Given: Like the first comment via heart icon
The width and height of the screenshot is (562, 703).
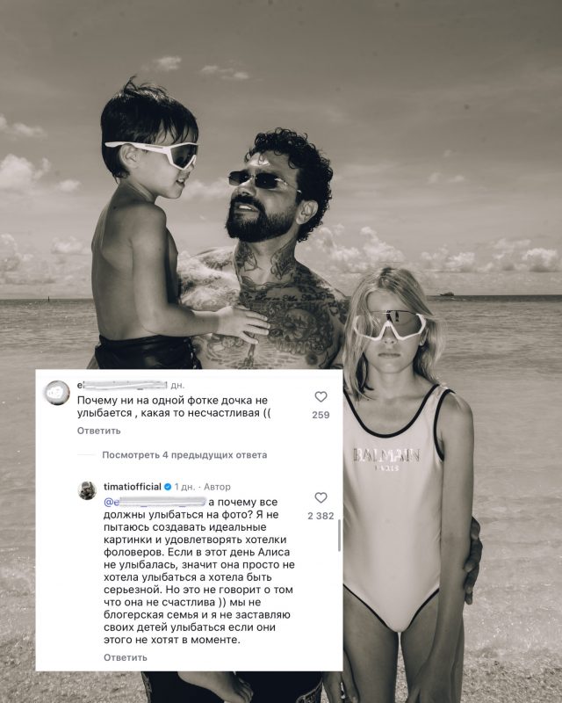Looking at the screenshot, I should point(321,397).
